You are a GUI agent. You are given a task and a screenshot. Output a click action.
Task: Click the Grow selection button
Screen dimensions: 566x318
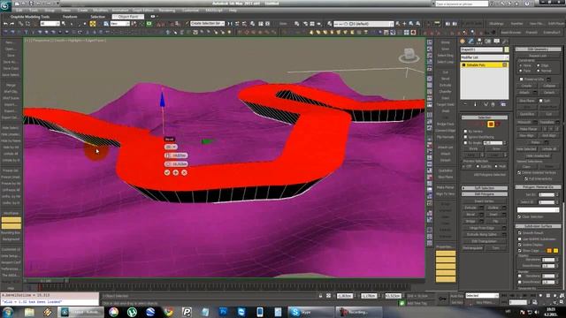496,148
